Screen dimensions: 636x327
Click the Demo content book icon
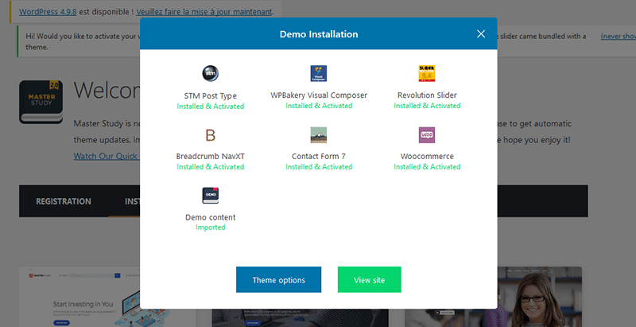210,195
